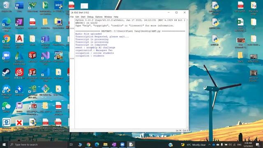The height and width of the screenshot is (148, 263).
Task: Open the Steam desktop shortcut
Action: coord(7,74)
